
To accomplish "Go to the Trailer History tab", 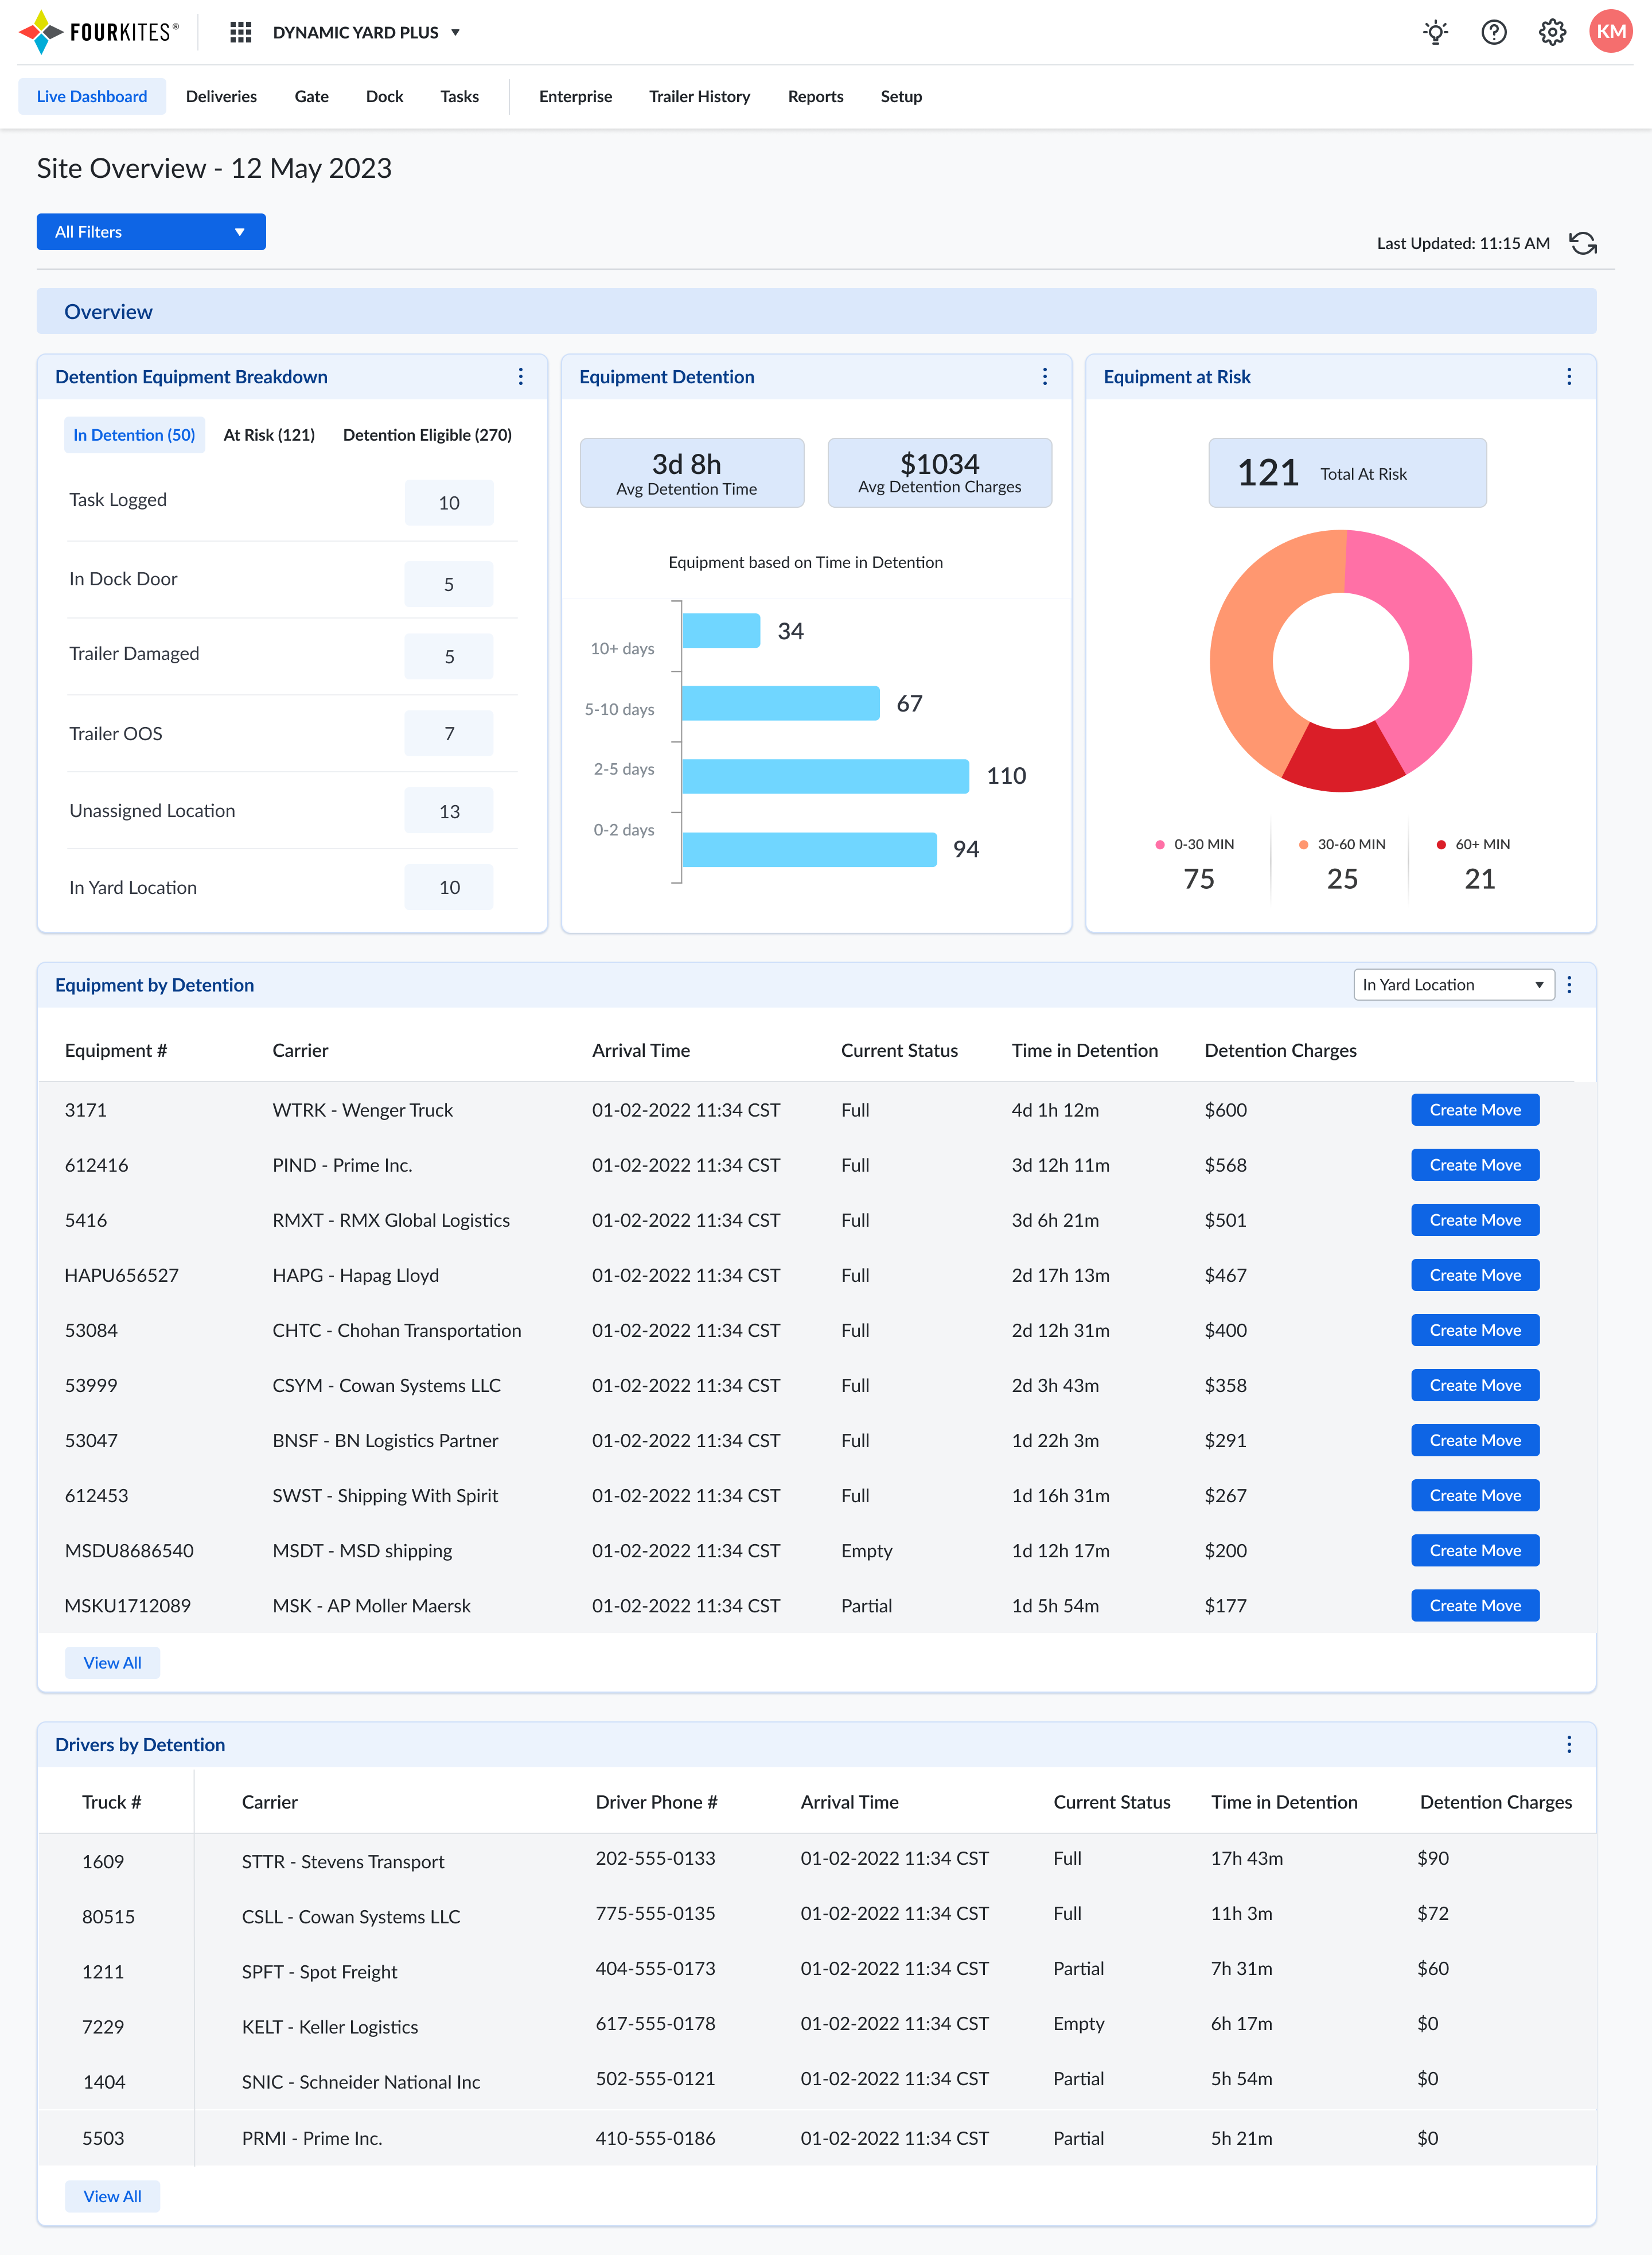I will click(x=699, y=97).
